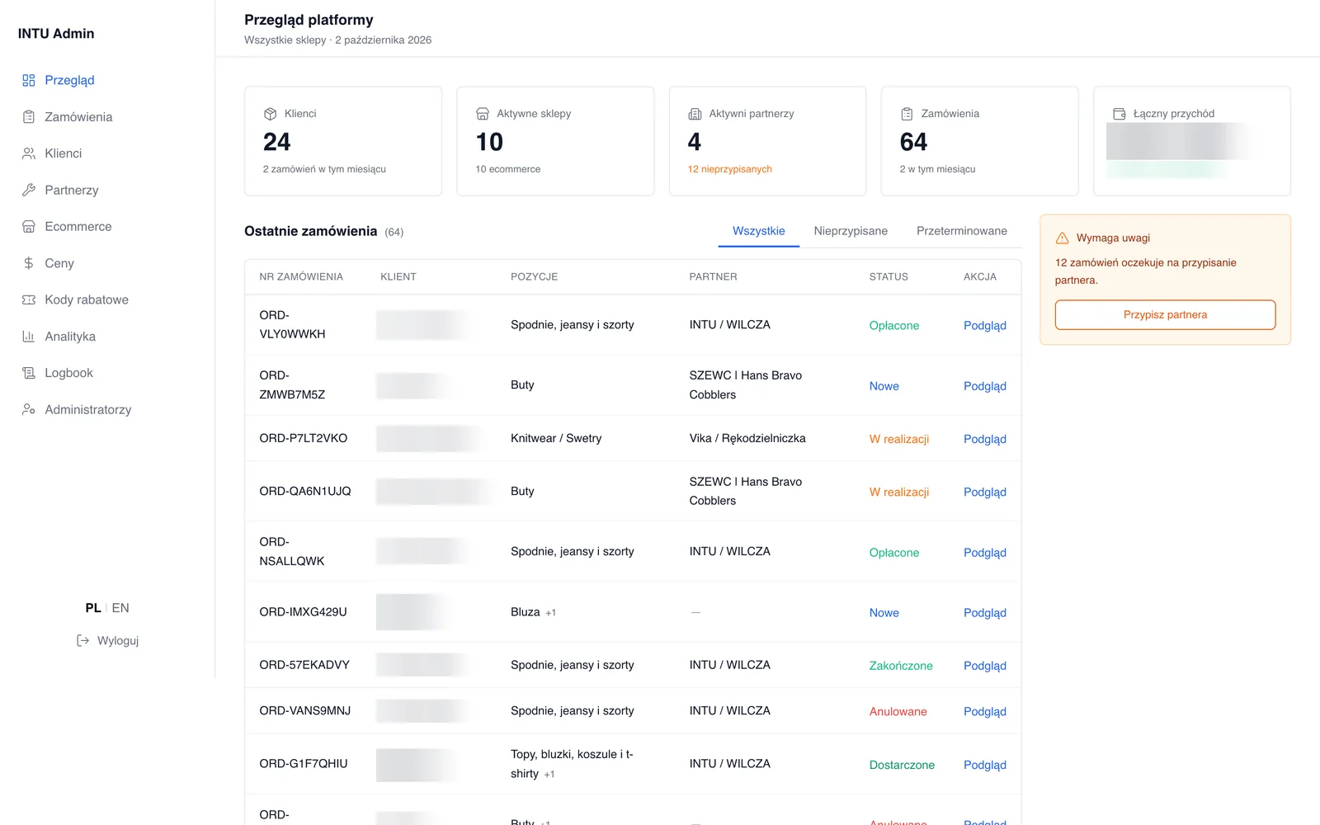The height and width of the screenshot is (825, 1320).
Task: Click the store icon on Aktywne sklepy card
Action: coord(483,114)
